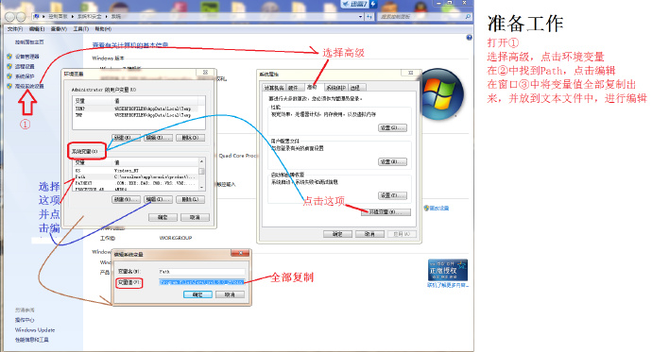Viewport: 652px width, 352px height.
Task: Click 编辑(I) under system variables
Action: (x=158, y=200)
